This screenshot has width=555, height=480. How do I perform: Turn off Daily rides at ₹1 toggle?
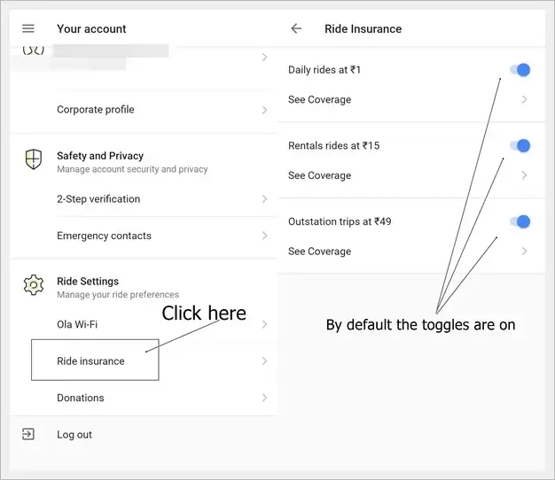[520, 70]
